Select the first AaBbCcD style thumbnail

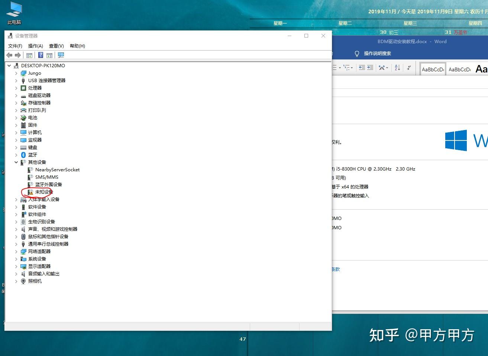coord(432,68)
